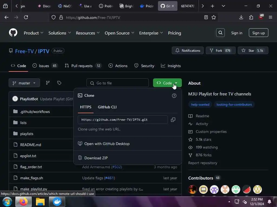Expand the Solutions navigation menu
This screenshot has width=277, height=207.
tap(60, 33)
